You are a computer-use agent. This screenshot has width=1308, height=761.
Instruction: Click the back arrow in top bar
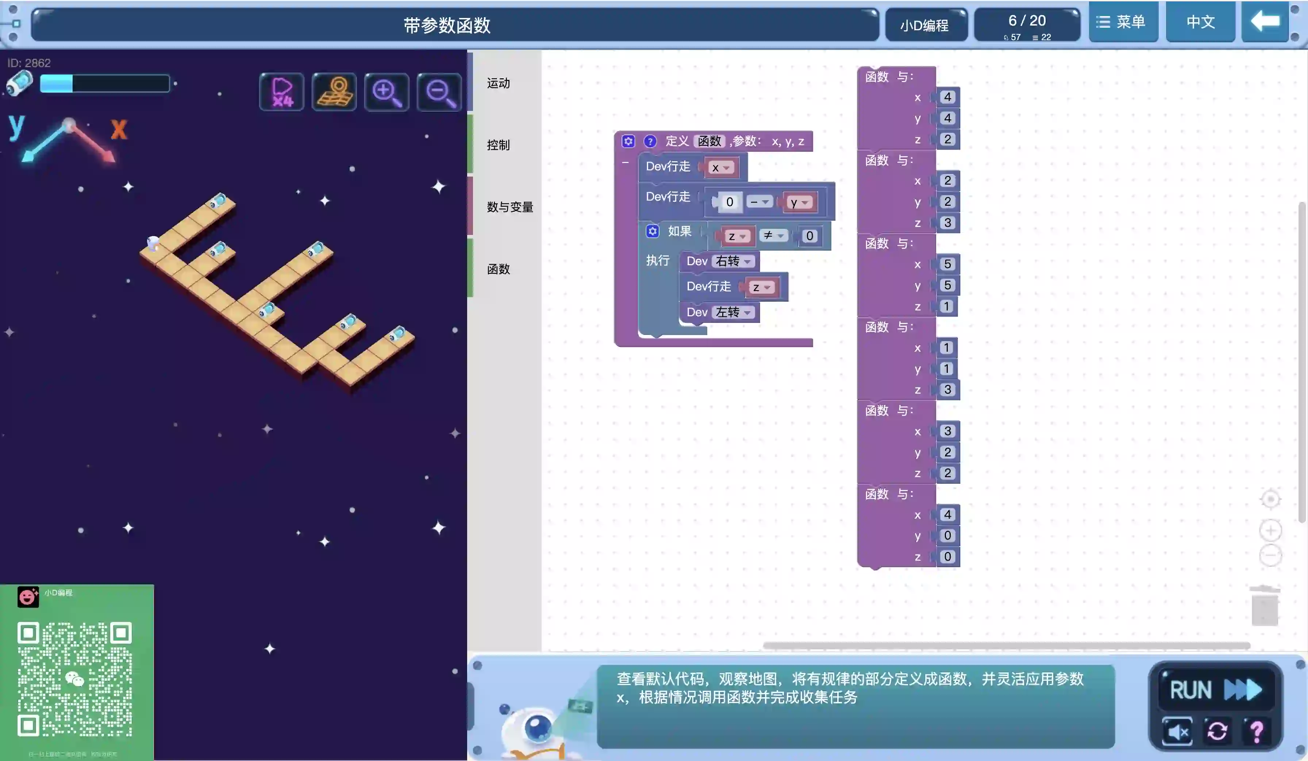[x=1265, y=22]
